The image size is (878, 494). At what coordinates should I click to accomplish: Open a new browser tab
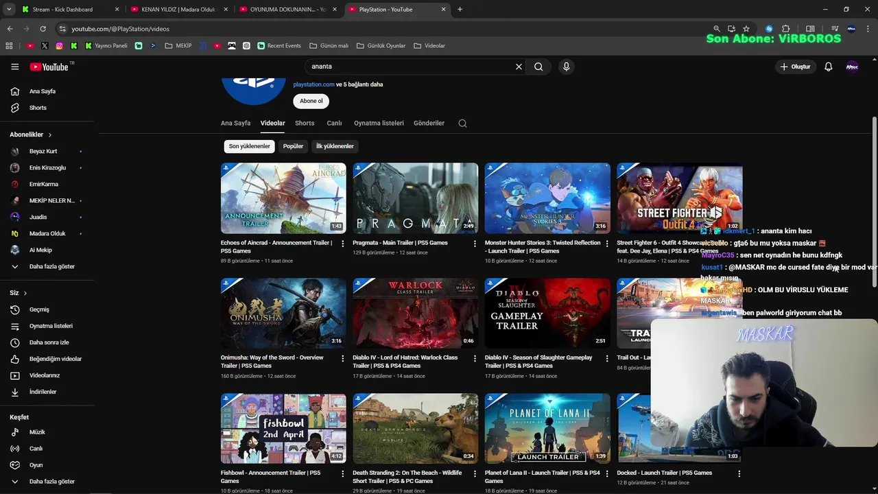coord(460,10)
